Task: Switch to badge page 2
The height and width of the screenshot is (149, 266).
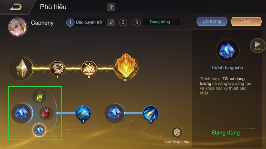Action: pos(123,22)
